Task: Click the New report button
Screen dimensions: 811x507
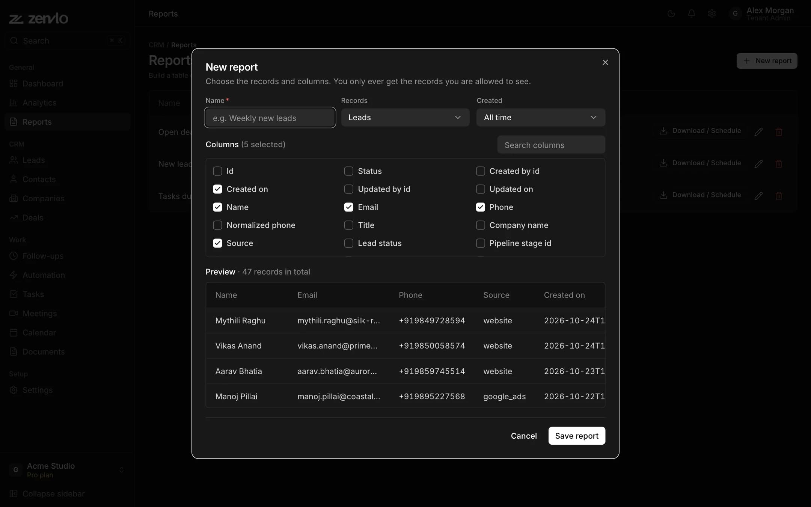Action: coord(767,61)
